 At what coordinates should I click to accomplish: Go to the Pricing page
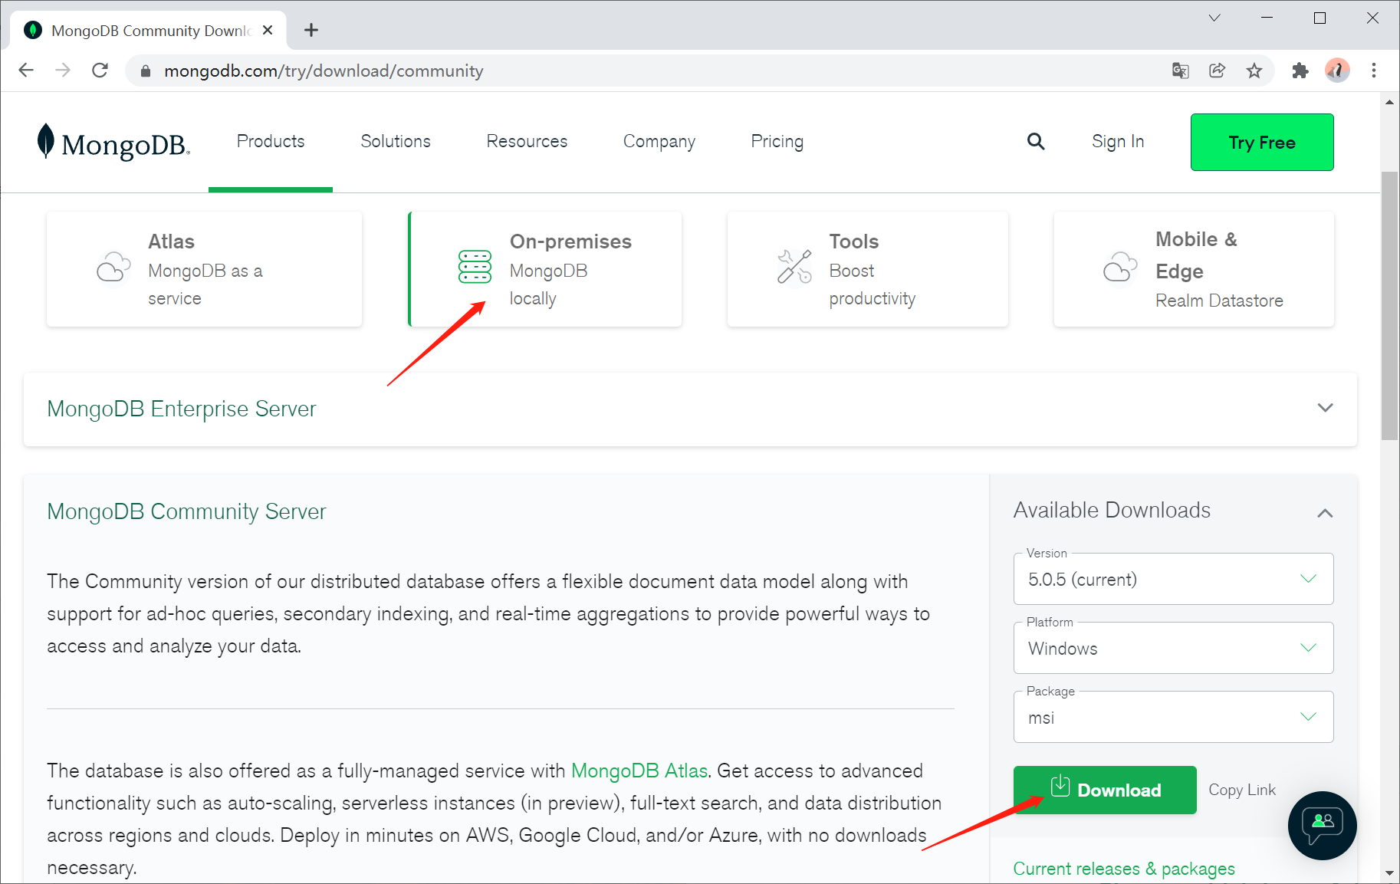[x=777, y=142]
